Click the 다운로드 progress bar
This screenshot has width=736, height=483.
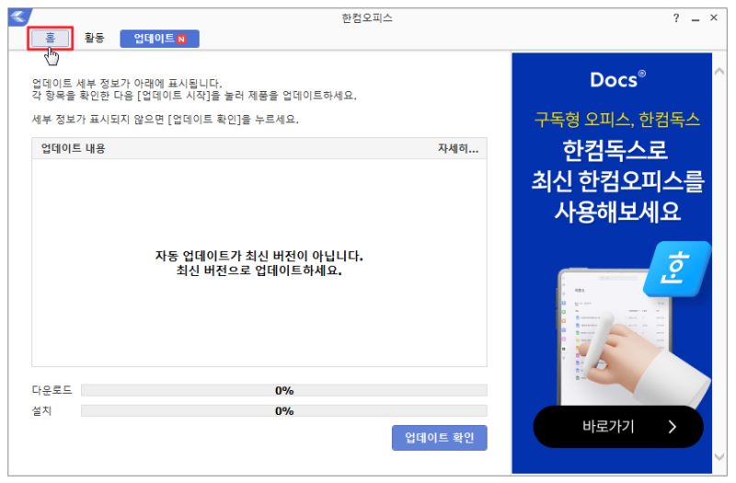pyautogui.click(x=284, y=390)
